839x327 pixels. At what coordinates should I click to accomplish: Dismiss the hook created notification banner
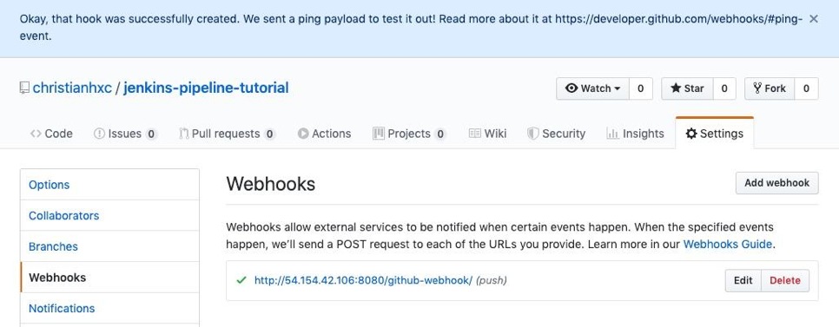tap(813, 19)
